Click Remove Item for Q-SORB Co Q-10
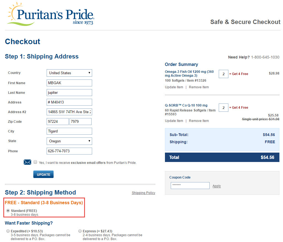The height and width of the screenshot is (242, 283). (199, 121)
